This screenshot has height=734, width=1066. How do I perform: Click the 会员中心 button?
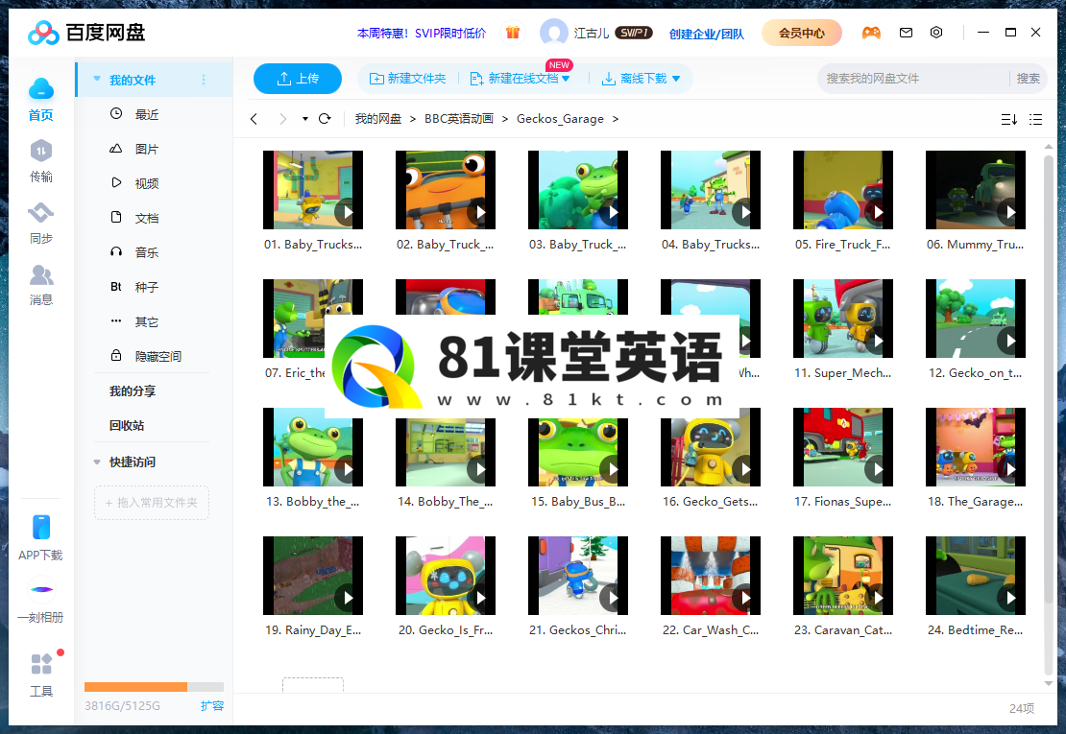(802, 33)
